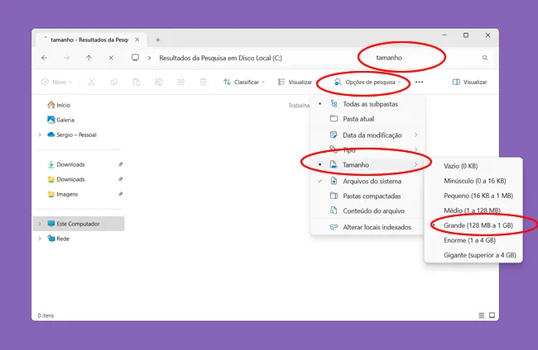The image size is (538, 350).
Task: Click the up-arrow parent folder button
Action: tap(89, 58)
